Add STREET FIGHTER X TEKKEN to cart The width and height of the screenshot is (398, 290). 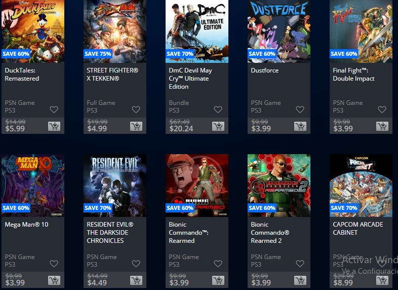click(136, 126)
